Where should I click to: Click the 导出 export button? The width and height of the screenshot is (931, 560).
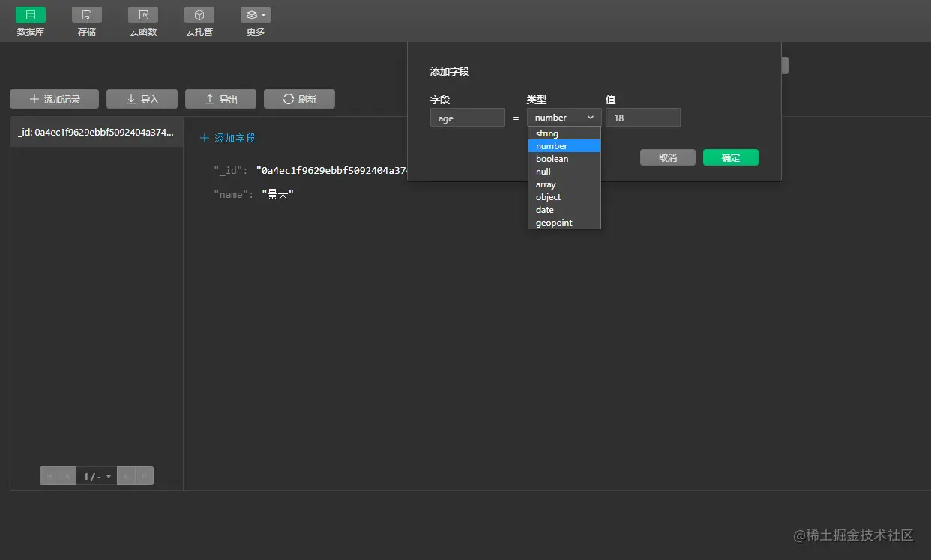point(220,99)
